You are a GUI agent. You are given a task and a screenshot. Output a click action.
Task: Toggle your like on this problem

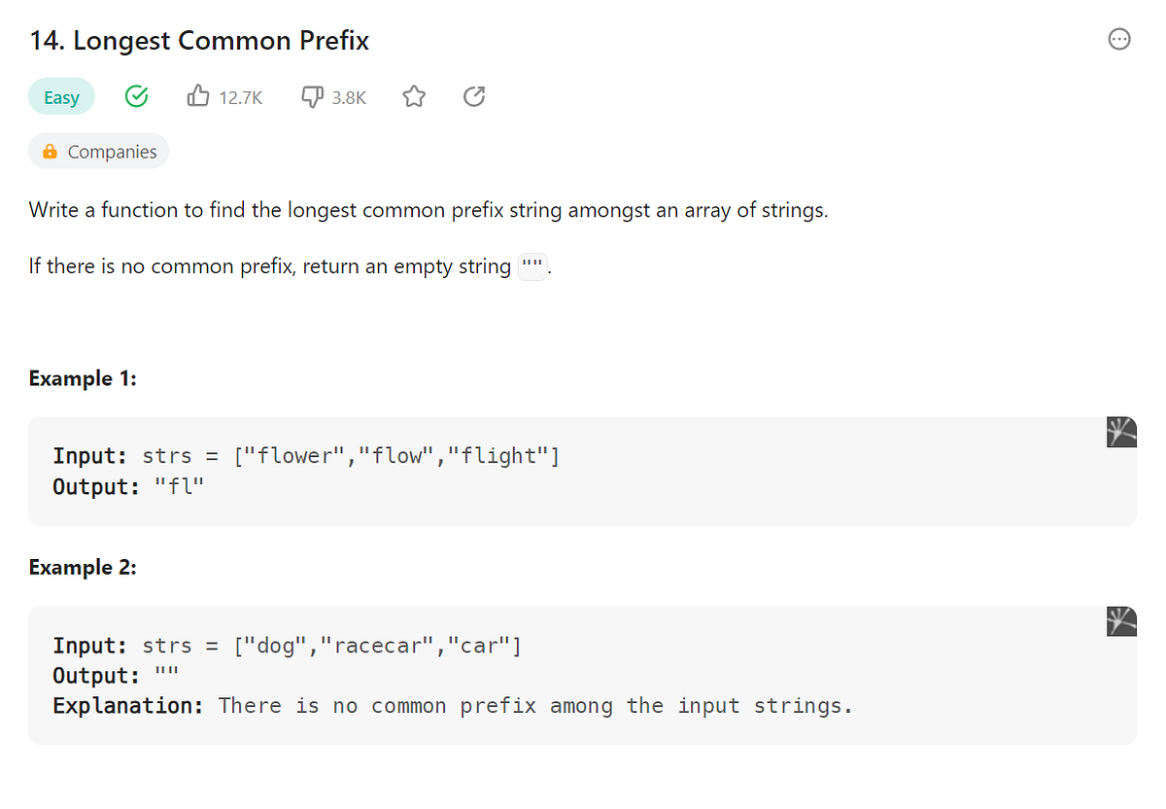pos(198,96)
